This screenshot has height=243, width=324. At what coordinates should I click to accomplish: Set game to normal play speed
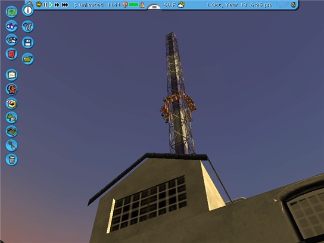[x=51, y=5]
